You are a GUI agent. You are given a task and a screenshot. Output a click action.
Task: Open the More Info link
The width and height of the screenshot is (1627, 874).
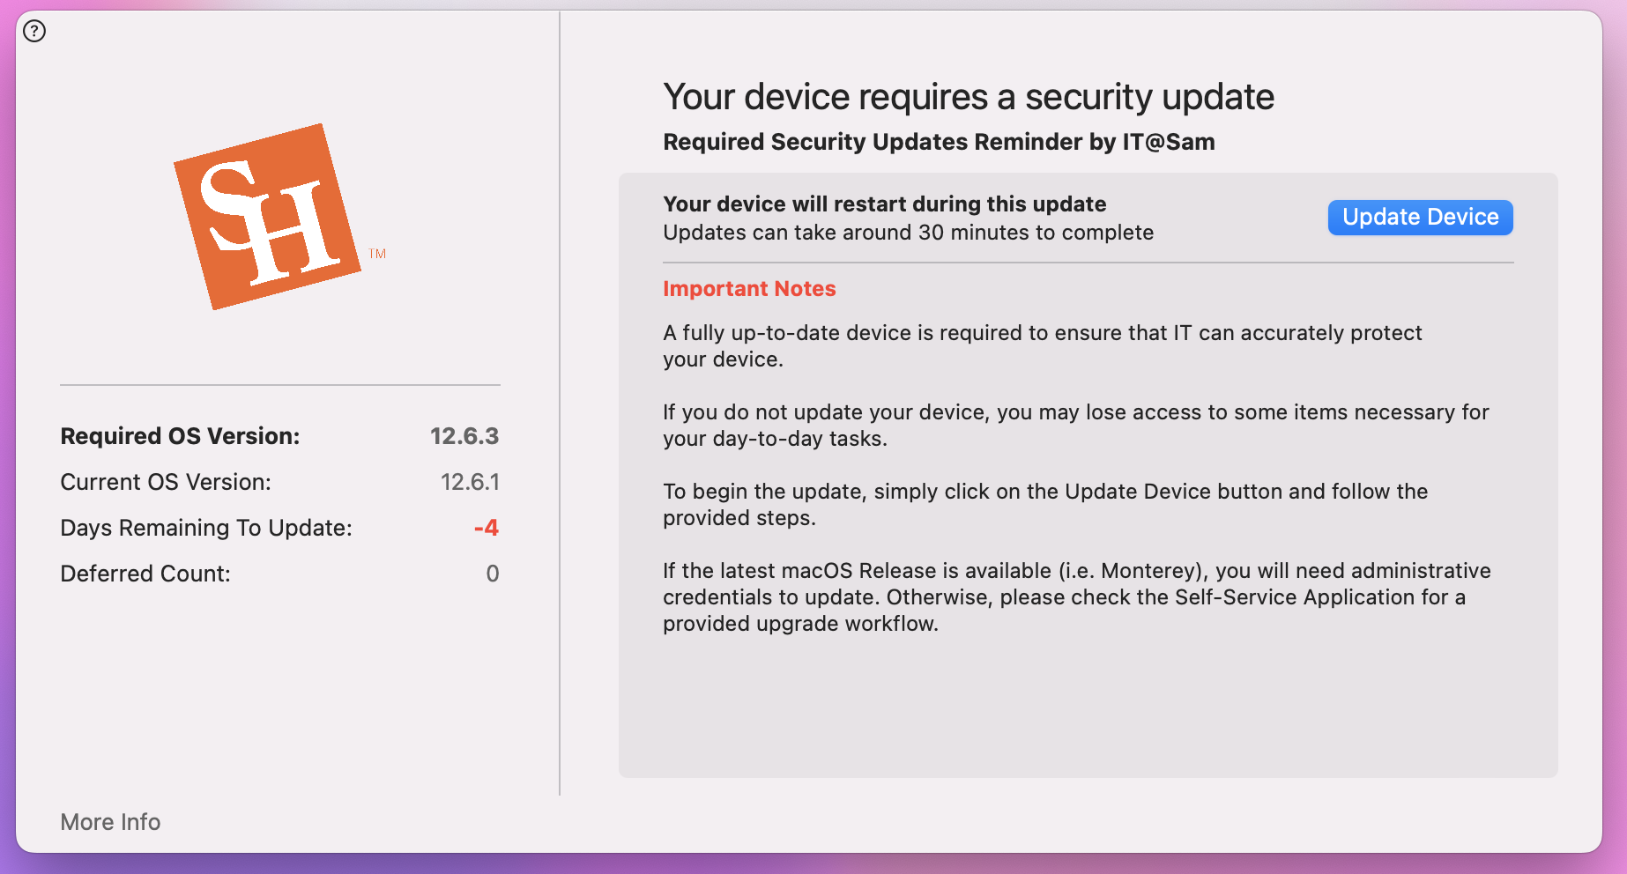pos(110,822)
